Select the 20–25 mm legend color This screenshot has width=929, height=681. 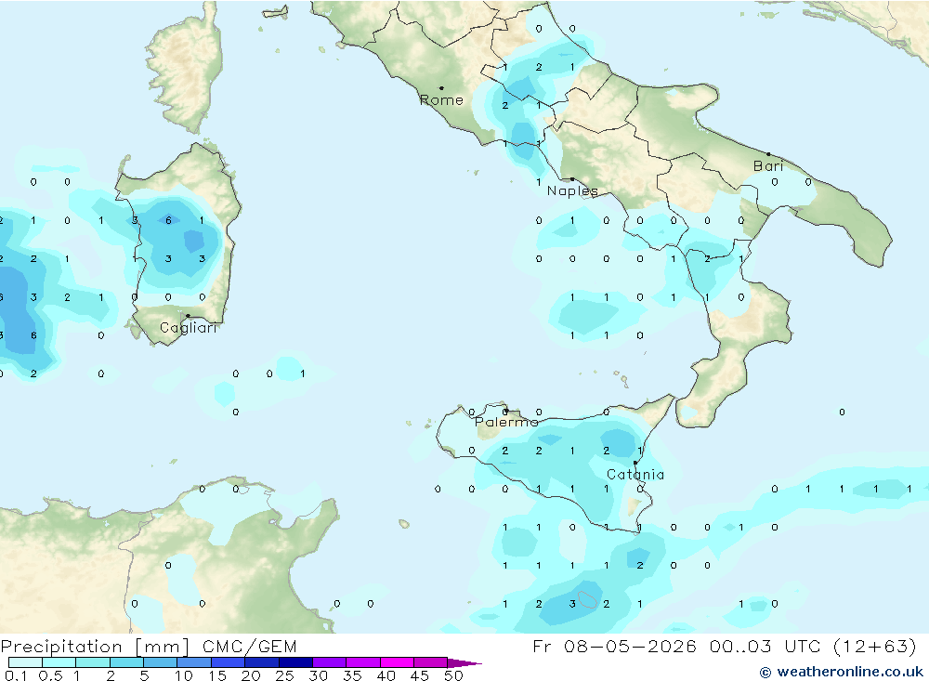tap(262, 662)
